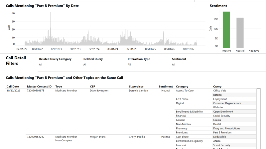Click the Call Date column header
The image size is (266, 149).
pos(13,86)
